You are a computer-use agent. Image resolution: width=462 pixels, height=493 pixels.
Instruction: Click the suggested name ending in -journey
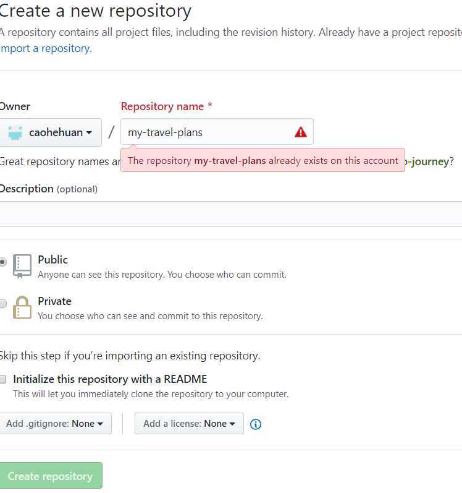427,161
